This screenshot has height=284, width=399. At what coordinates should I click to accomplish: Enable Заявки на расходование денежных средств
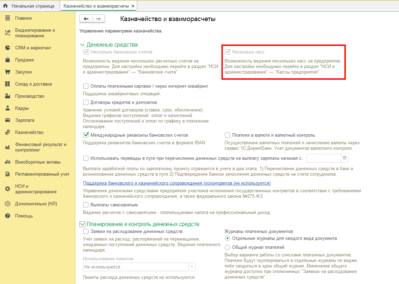pyautogui.click(x=86, y=231)
